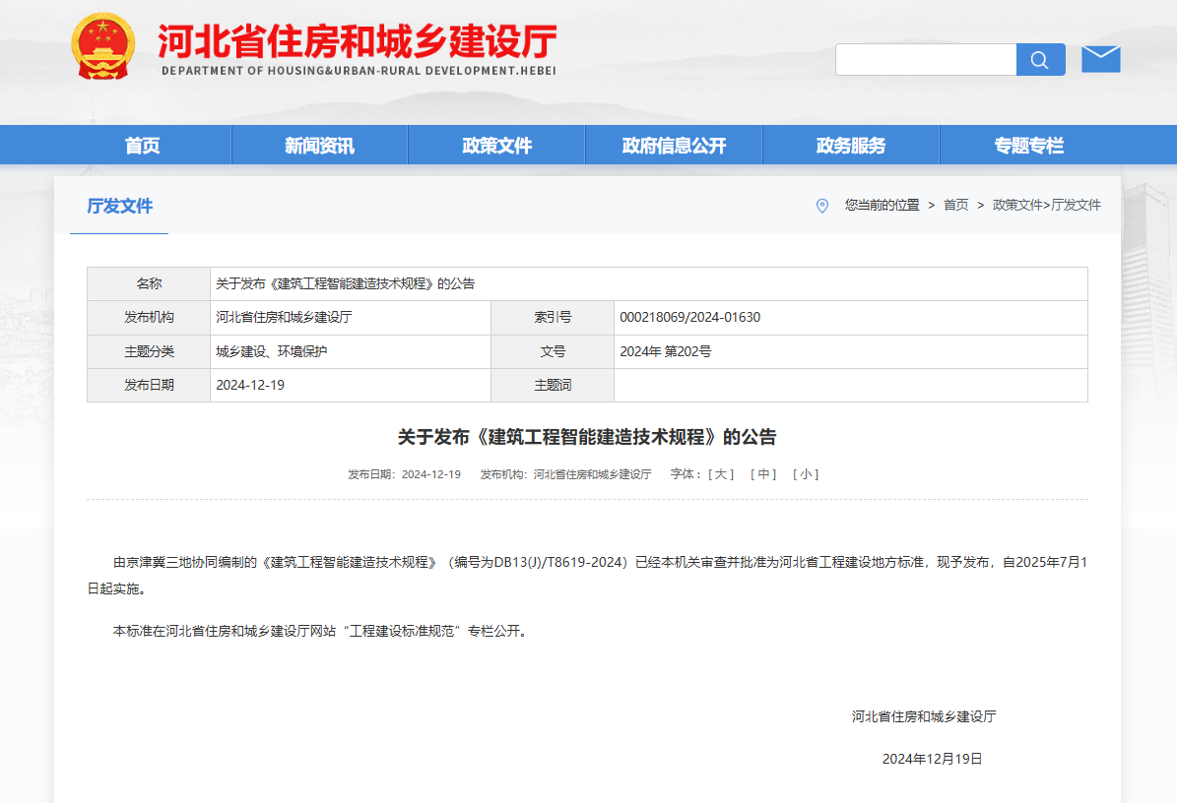The width and height of the screenshot is (1177, 803).
Task: Click the location pin icon
Action: (822, 206)
